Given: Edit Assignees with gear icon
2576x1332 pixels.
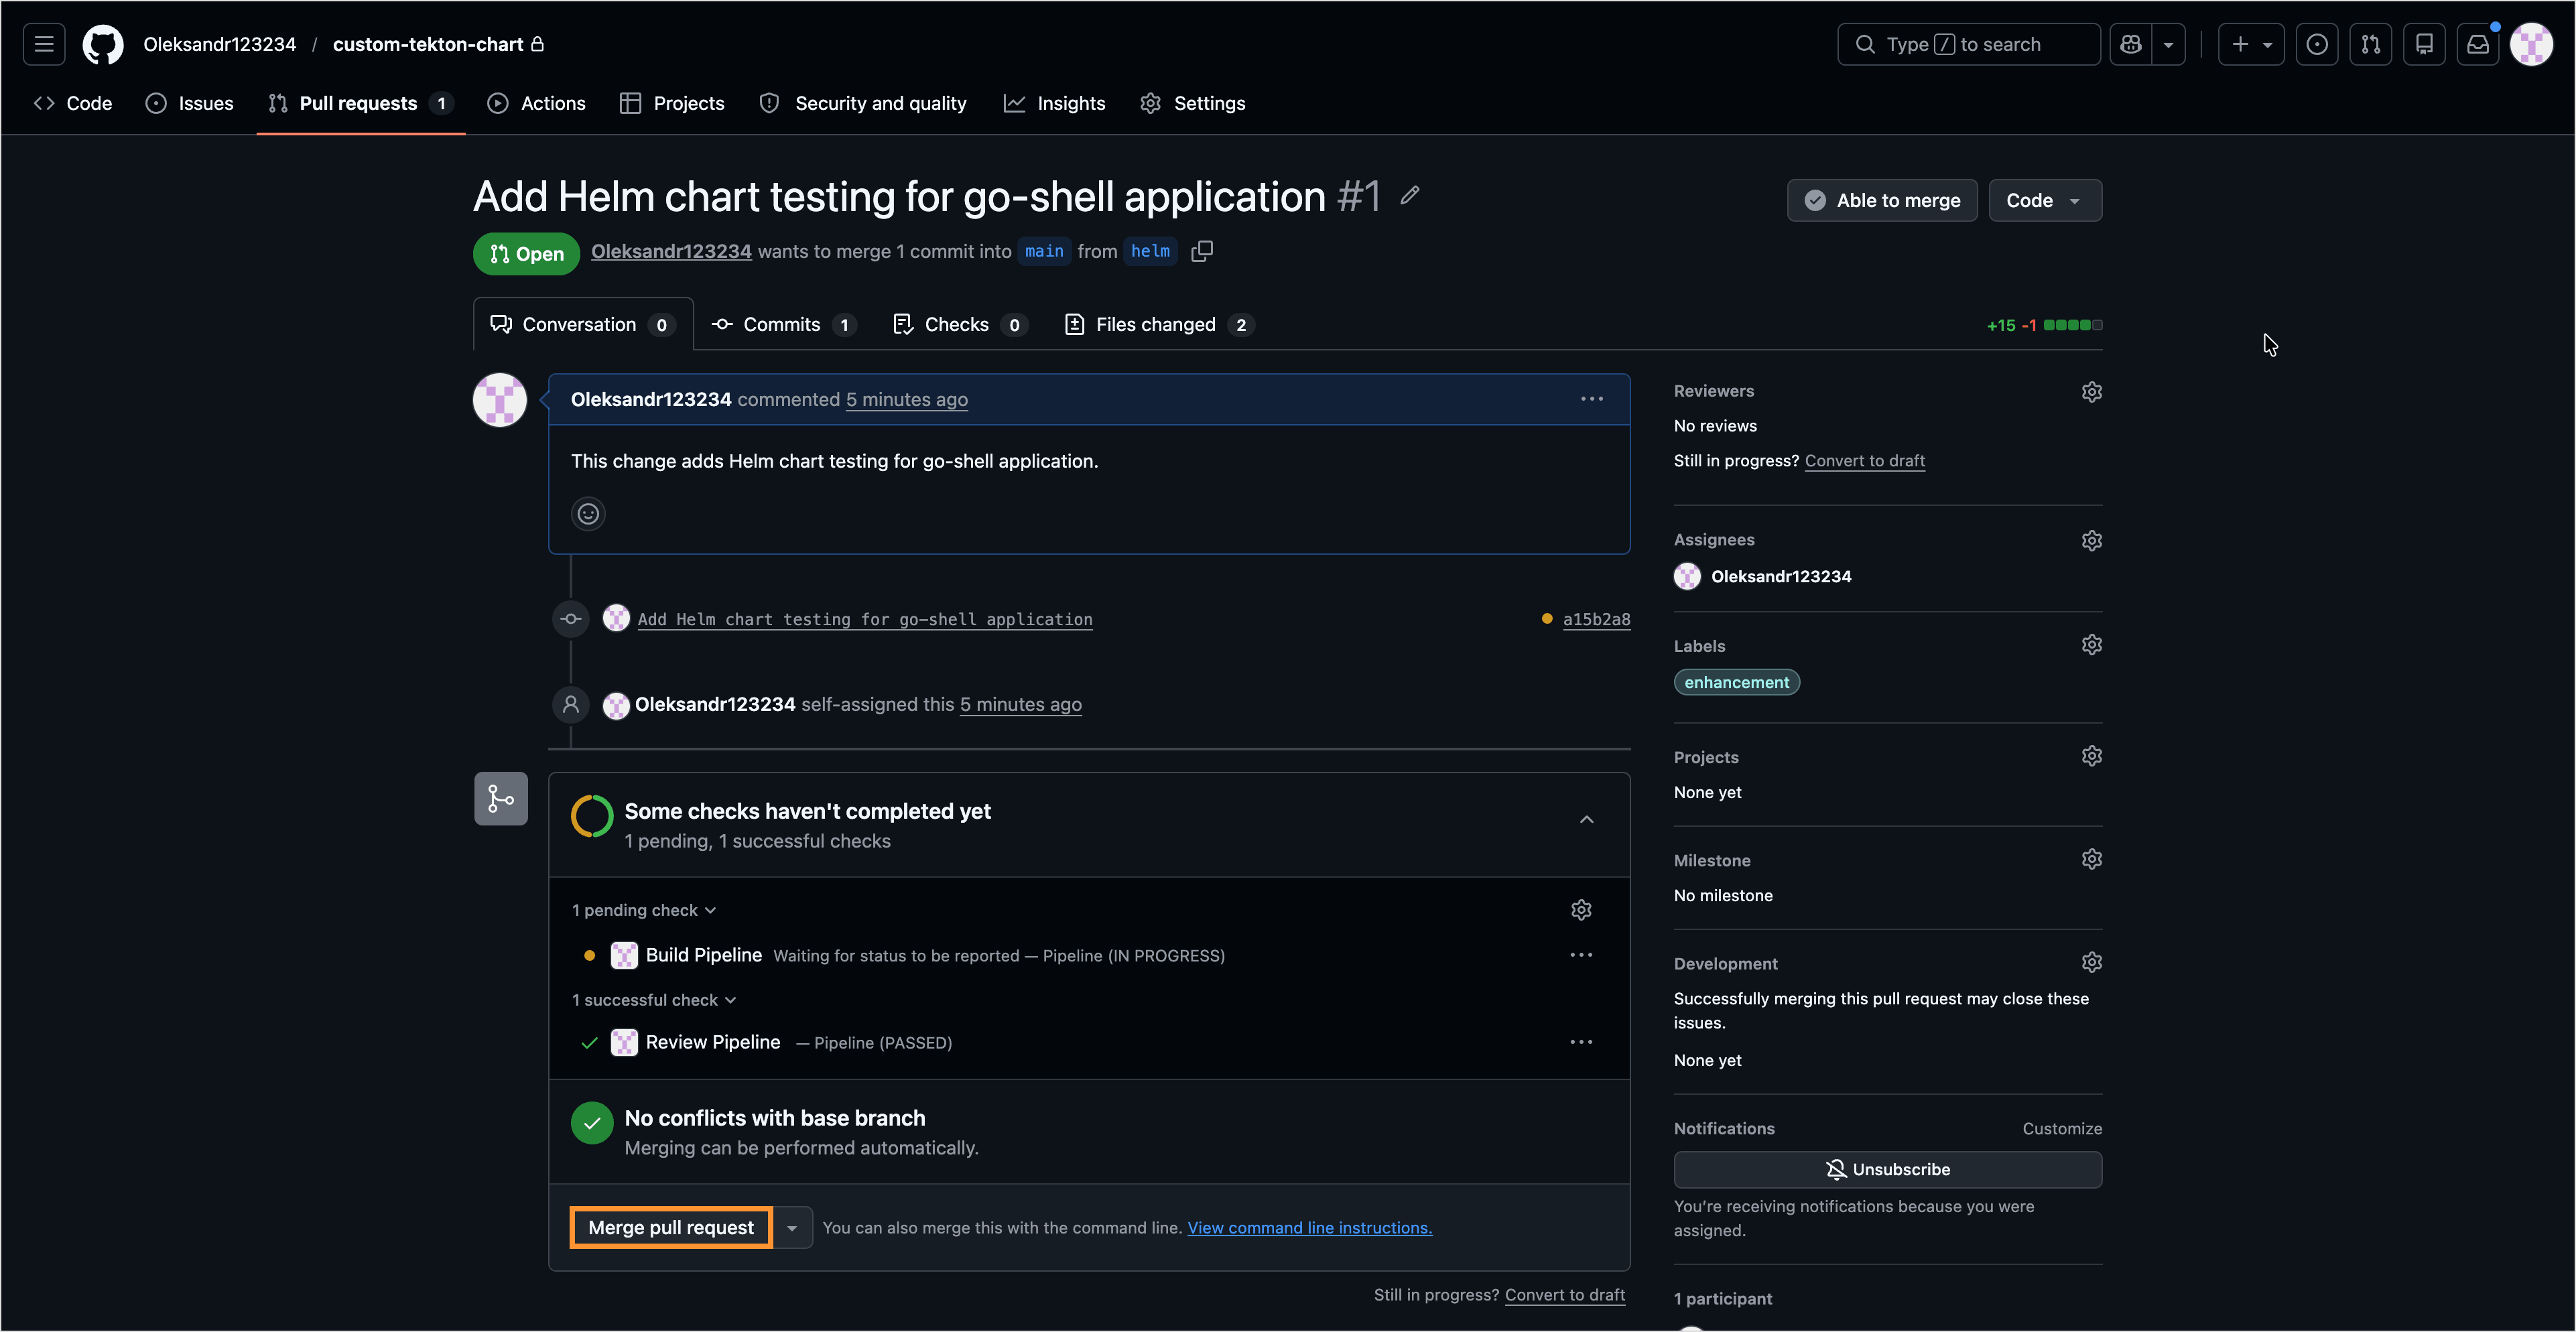Looking at the screenshot, I should pos(2091,540).
